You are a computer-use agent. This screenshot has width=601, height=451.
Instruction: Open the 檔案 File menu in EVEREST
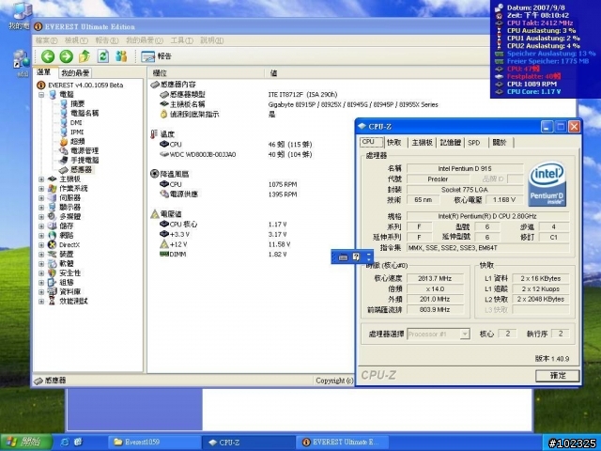(46, 40)
